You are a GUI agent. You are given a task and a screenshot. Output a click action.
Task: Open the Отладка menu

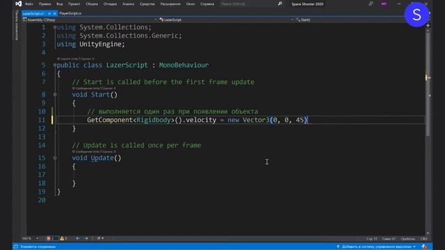[110, 4]
